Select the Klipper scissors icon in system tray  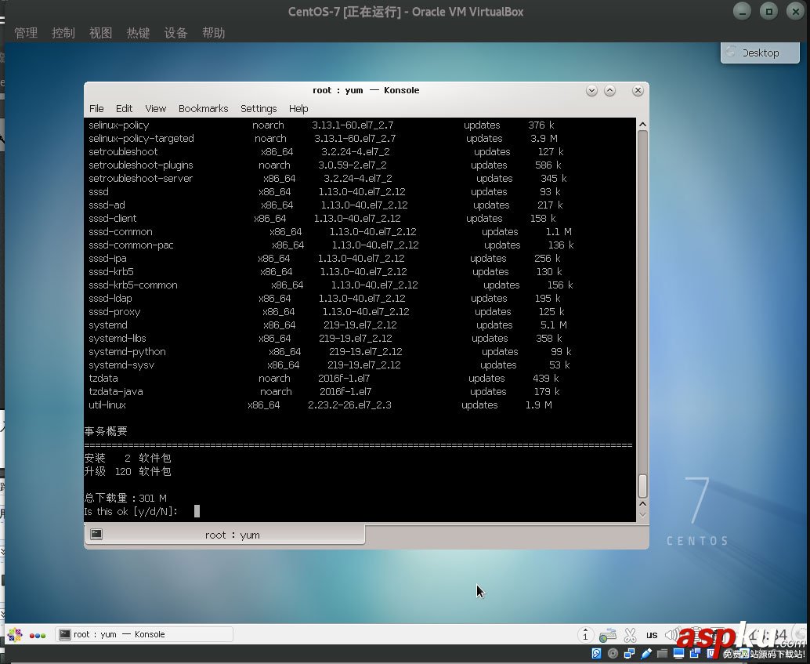coord(631,633)
